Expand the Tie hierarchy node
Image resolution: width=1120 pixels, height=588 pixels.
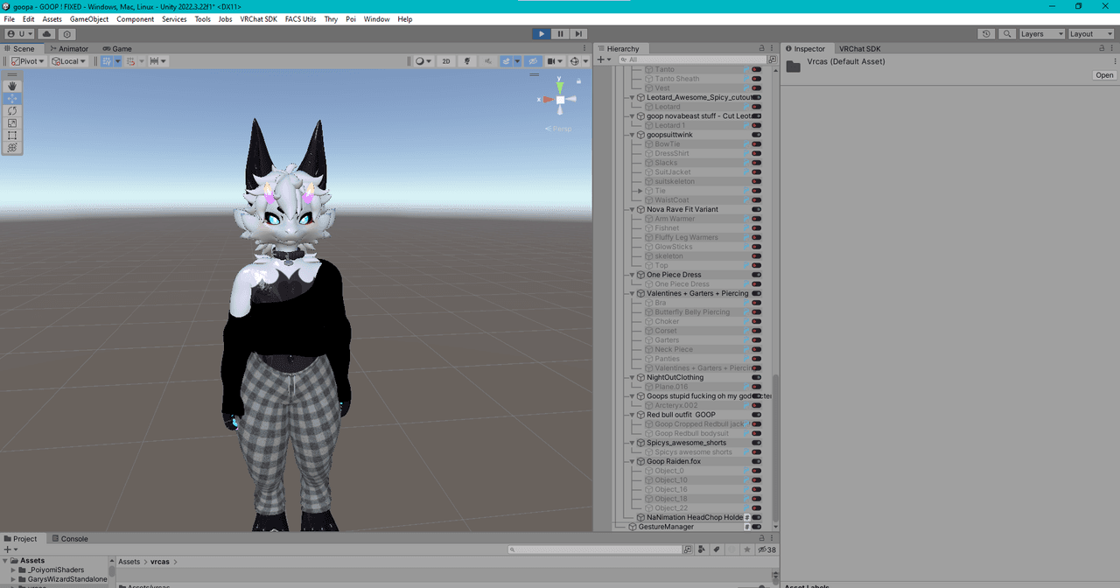click(x=640, y=191)
